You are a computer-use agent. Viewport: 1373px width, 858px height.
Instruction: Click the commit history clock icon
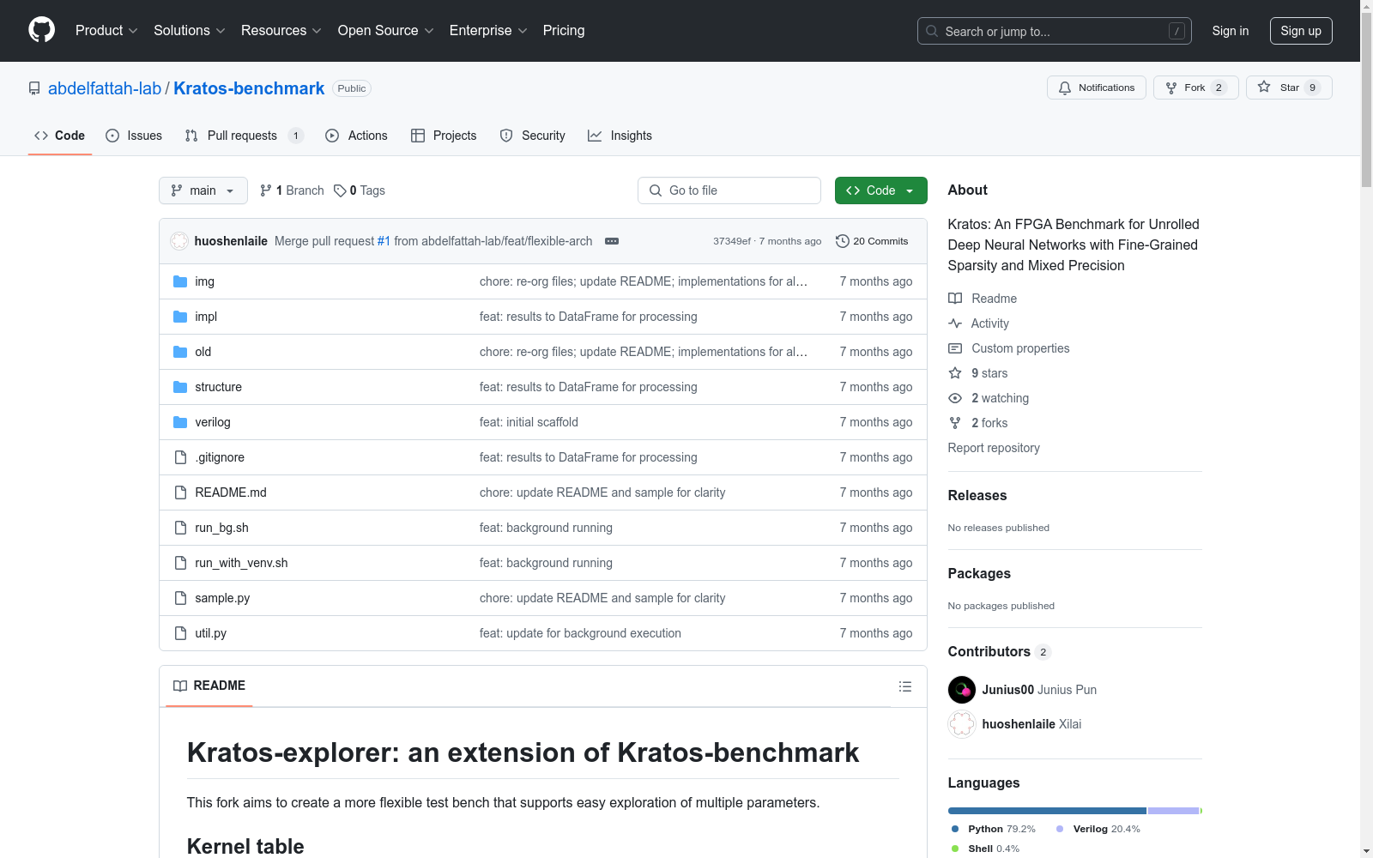pyautogui.click(x=843, y=241)
